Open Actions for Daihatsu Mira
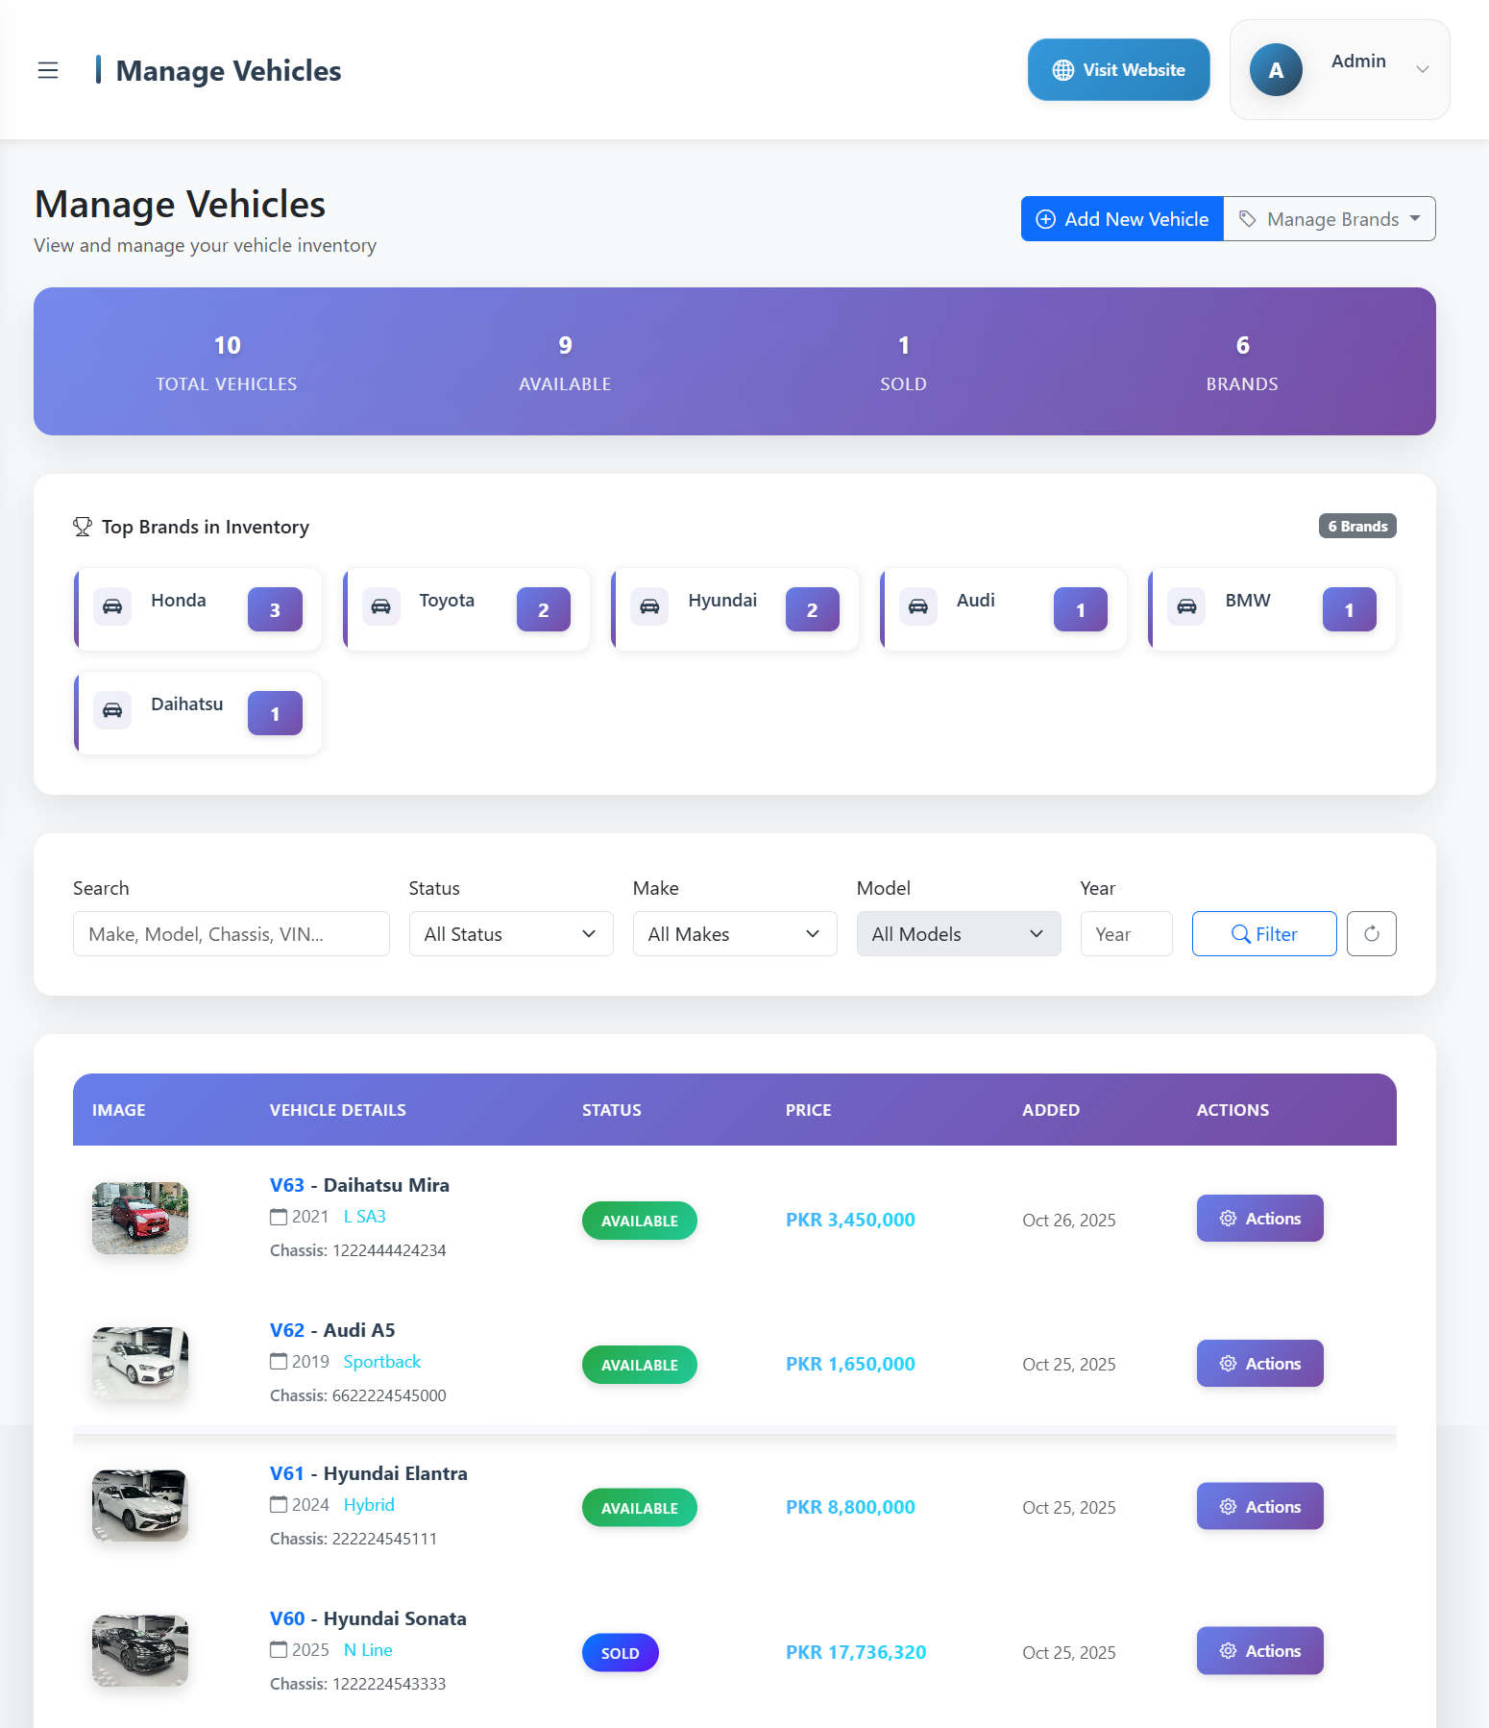Screen dimensions: 1489x1728 (x=1259, y=1218)
